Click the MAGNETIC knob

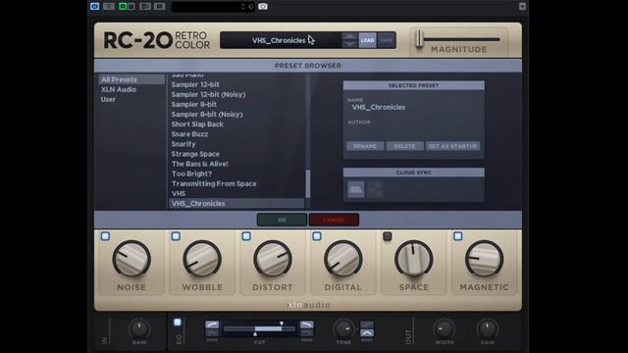484,259
